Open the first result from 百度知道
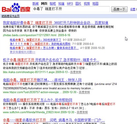 point(56,23)
